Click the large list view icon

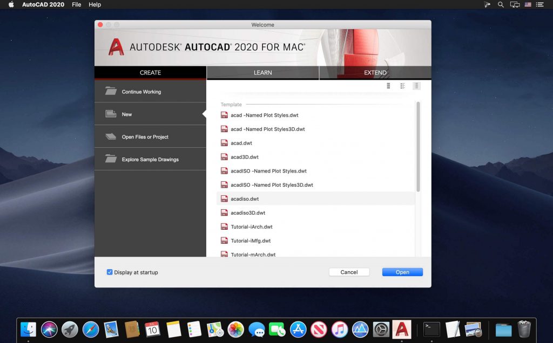416,85
